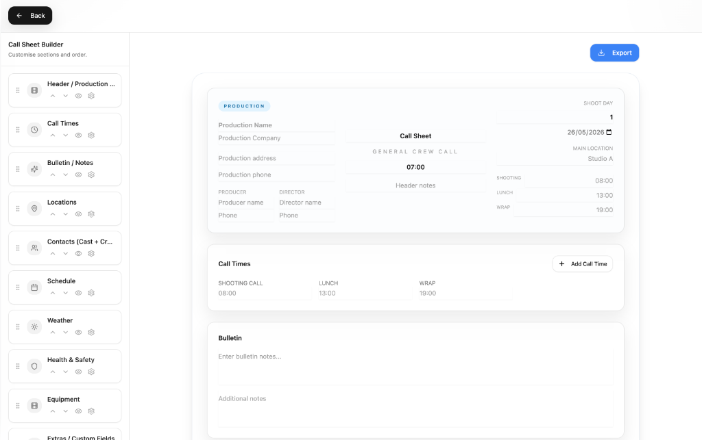Open settings gear for Locations section
Screen dimensions: 702x440
coord(91,214)
